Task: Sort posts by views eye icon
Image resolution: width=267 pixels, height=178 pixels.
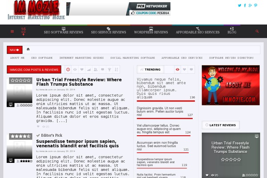Action: 75,69
